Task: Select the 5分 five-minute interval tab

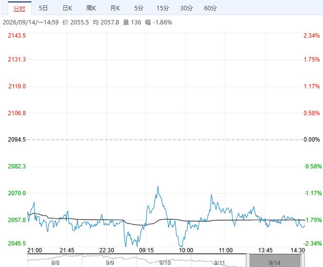Action: [x=139, y=8]
